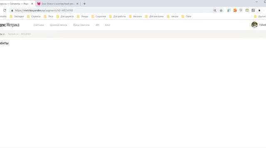Reload the page with the refresh icon

[5, 10]
